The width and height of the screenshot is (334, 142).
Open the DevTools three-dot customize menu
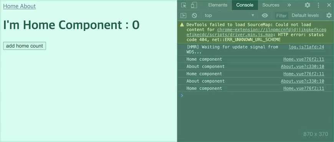pos(318,5)
